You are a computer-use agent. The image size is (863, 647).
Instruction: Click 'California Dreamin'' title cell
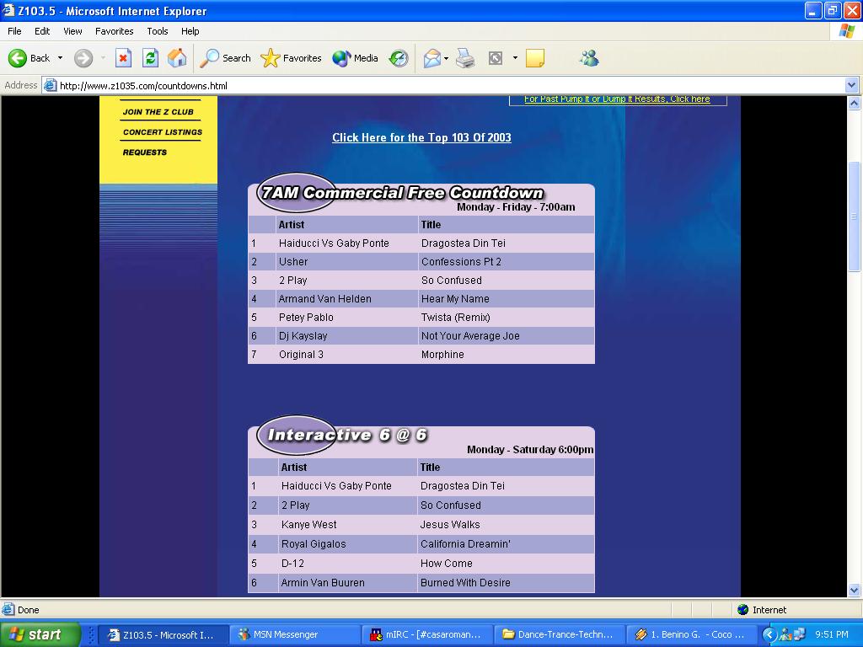tap(465, 544)
